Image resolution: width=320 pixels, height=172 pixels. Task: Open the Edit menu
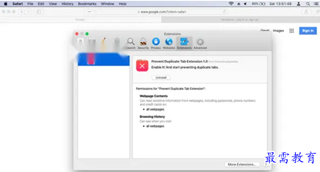pos(41,4)
